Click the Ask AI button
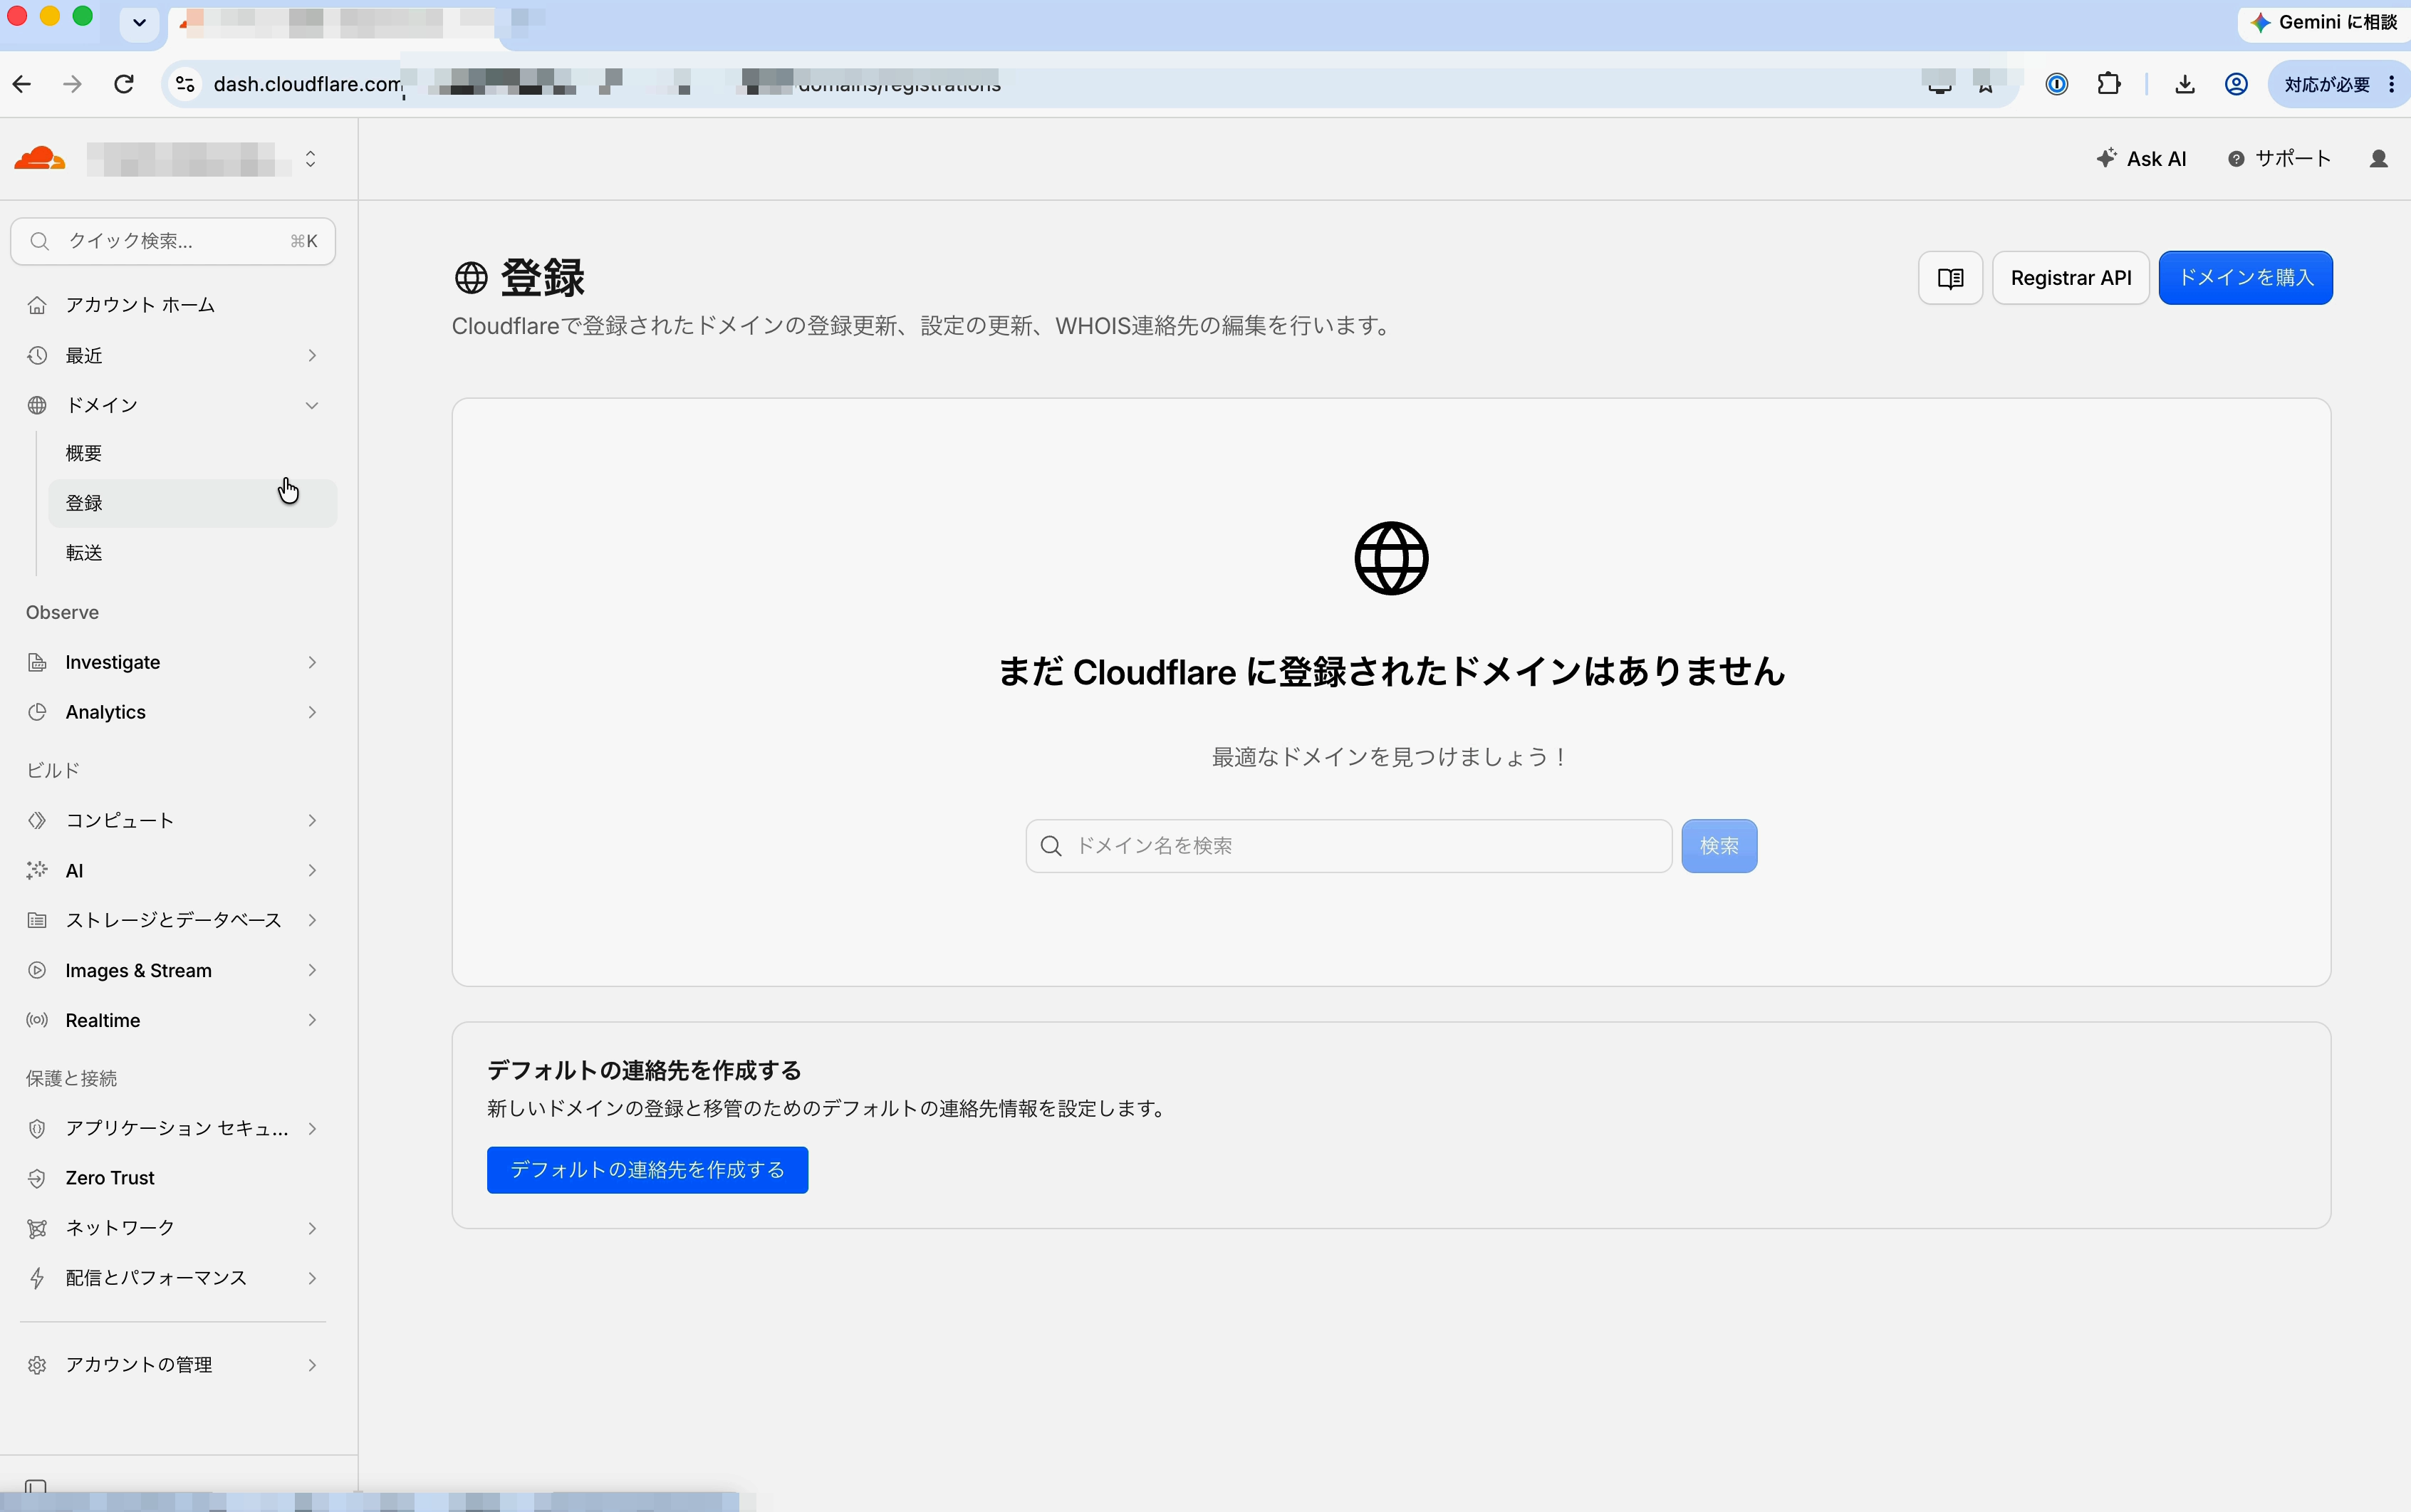 coord(2141,159)
